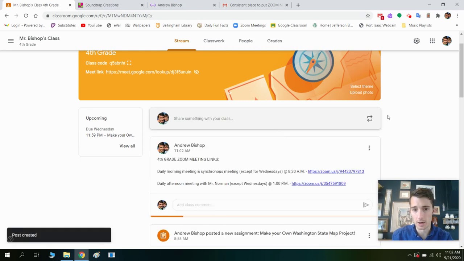This screenshot has height=261, width=464.
Task: Go to browser home page
Action: pos(36,16)
